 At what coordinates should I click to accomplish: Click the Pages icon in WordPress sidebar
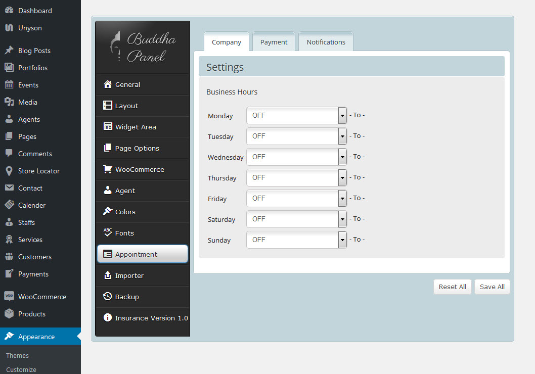(9, 136)
